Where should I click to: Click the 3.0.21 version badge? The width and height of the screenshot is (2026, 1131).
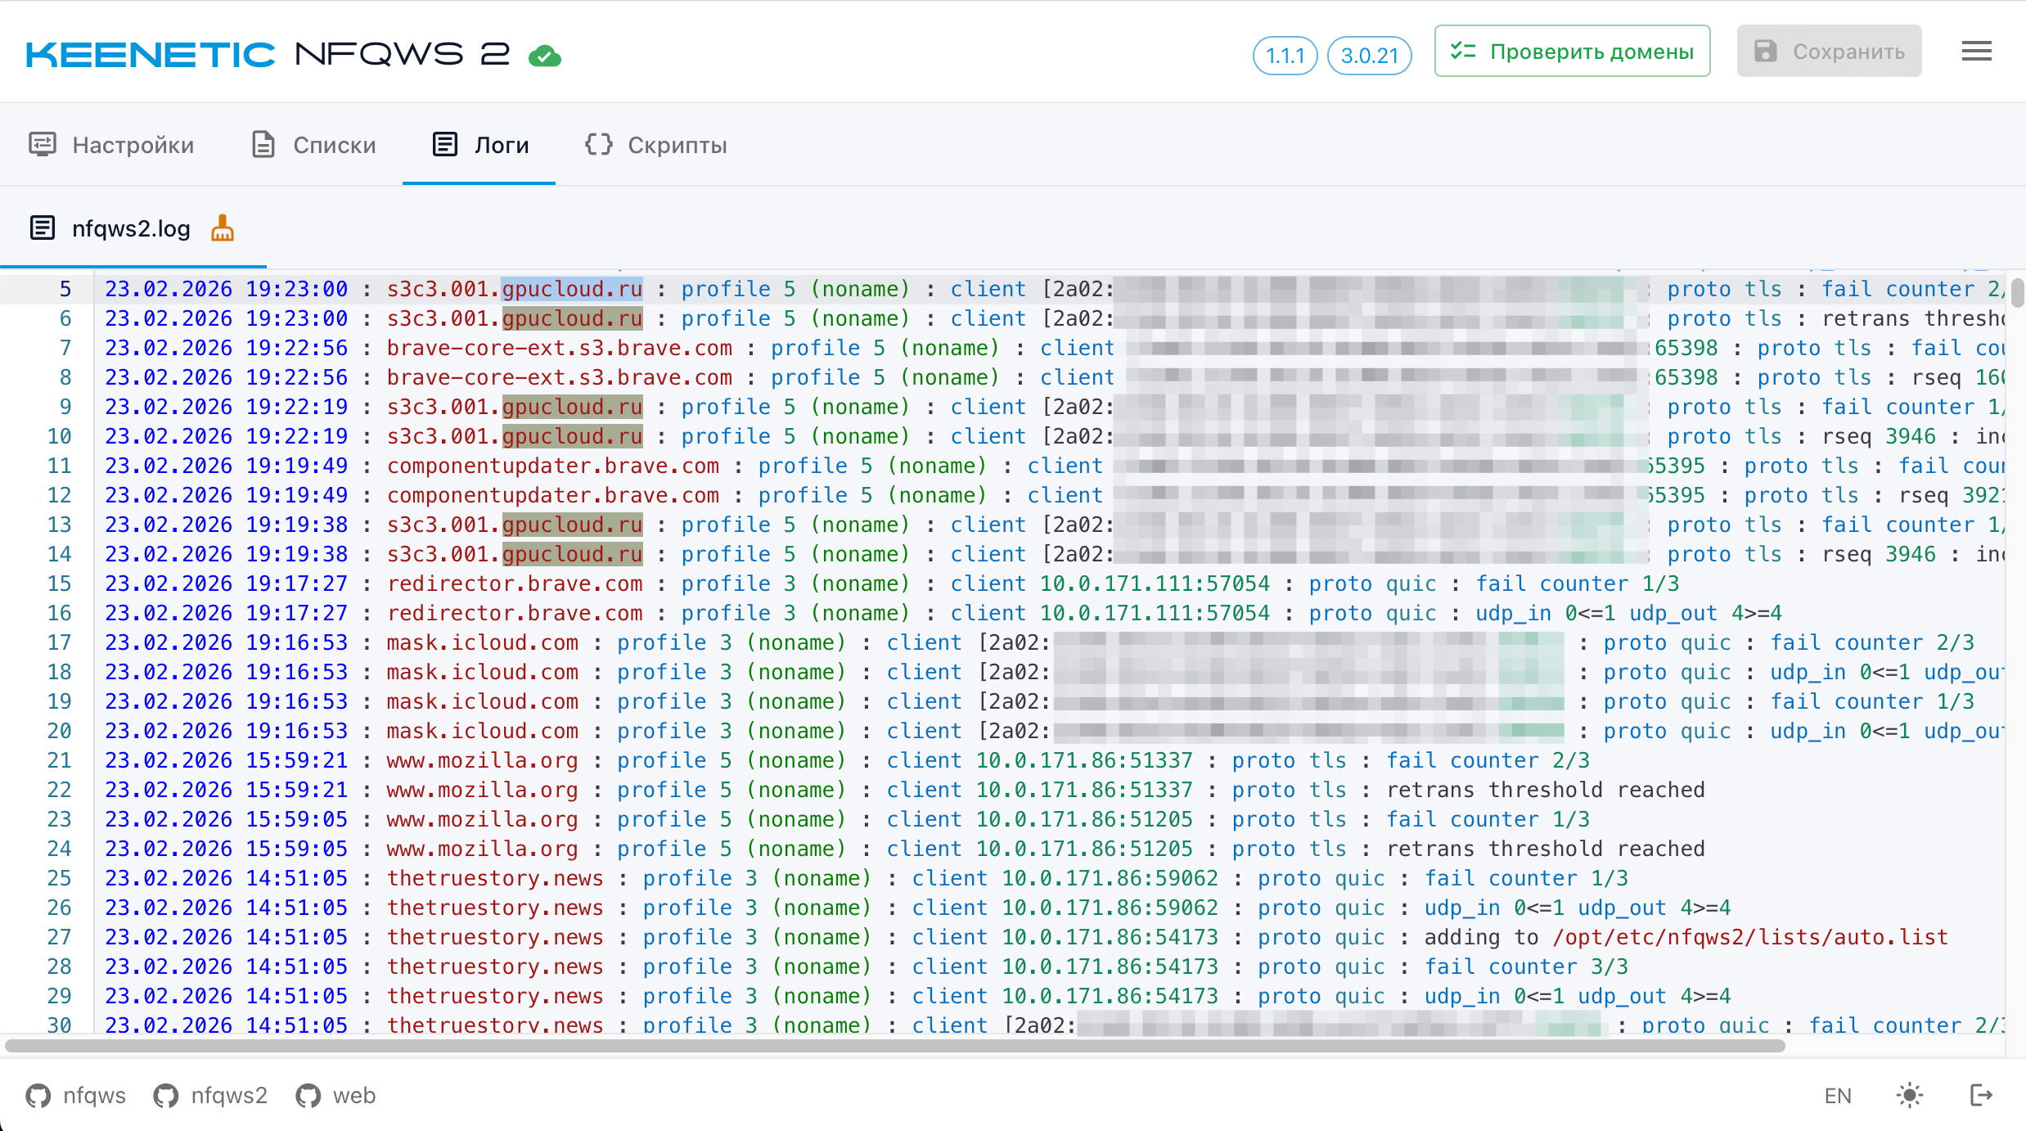pos(1369,56)
